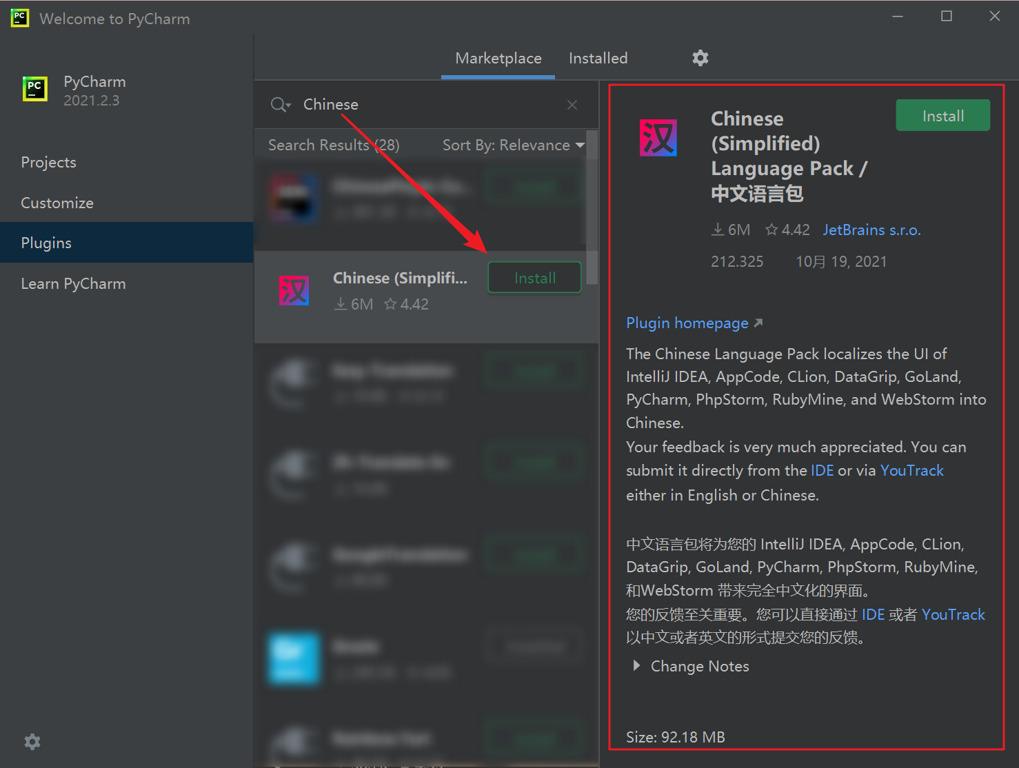Clear the Chinese search text with X icon
The image size is (1019, 768).
click(572, 105)
